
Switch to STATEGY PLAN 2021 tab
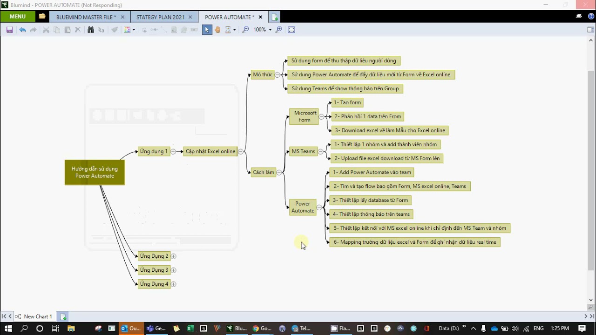click(x=160, y=17)
